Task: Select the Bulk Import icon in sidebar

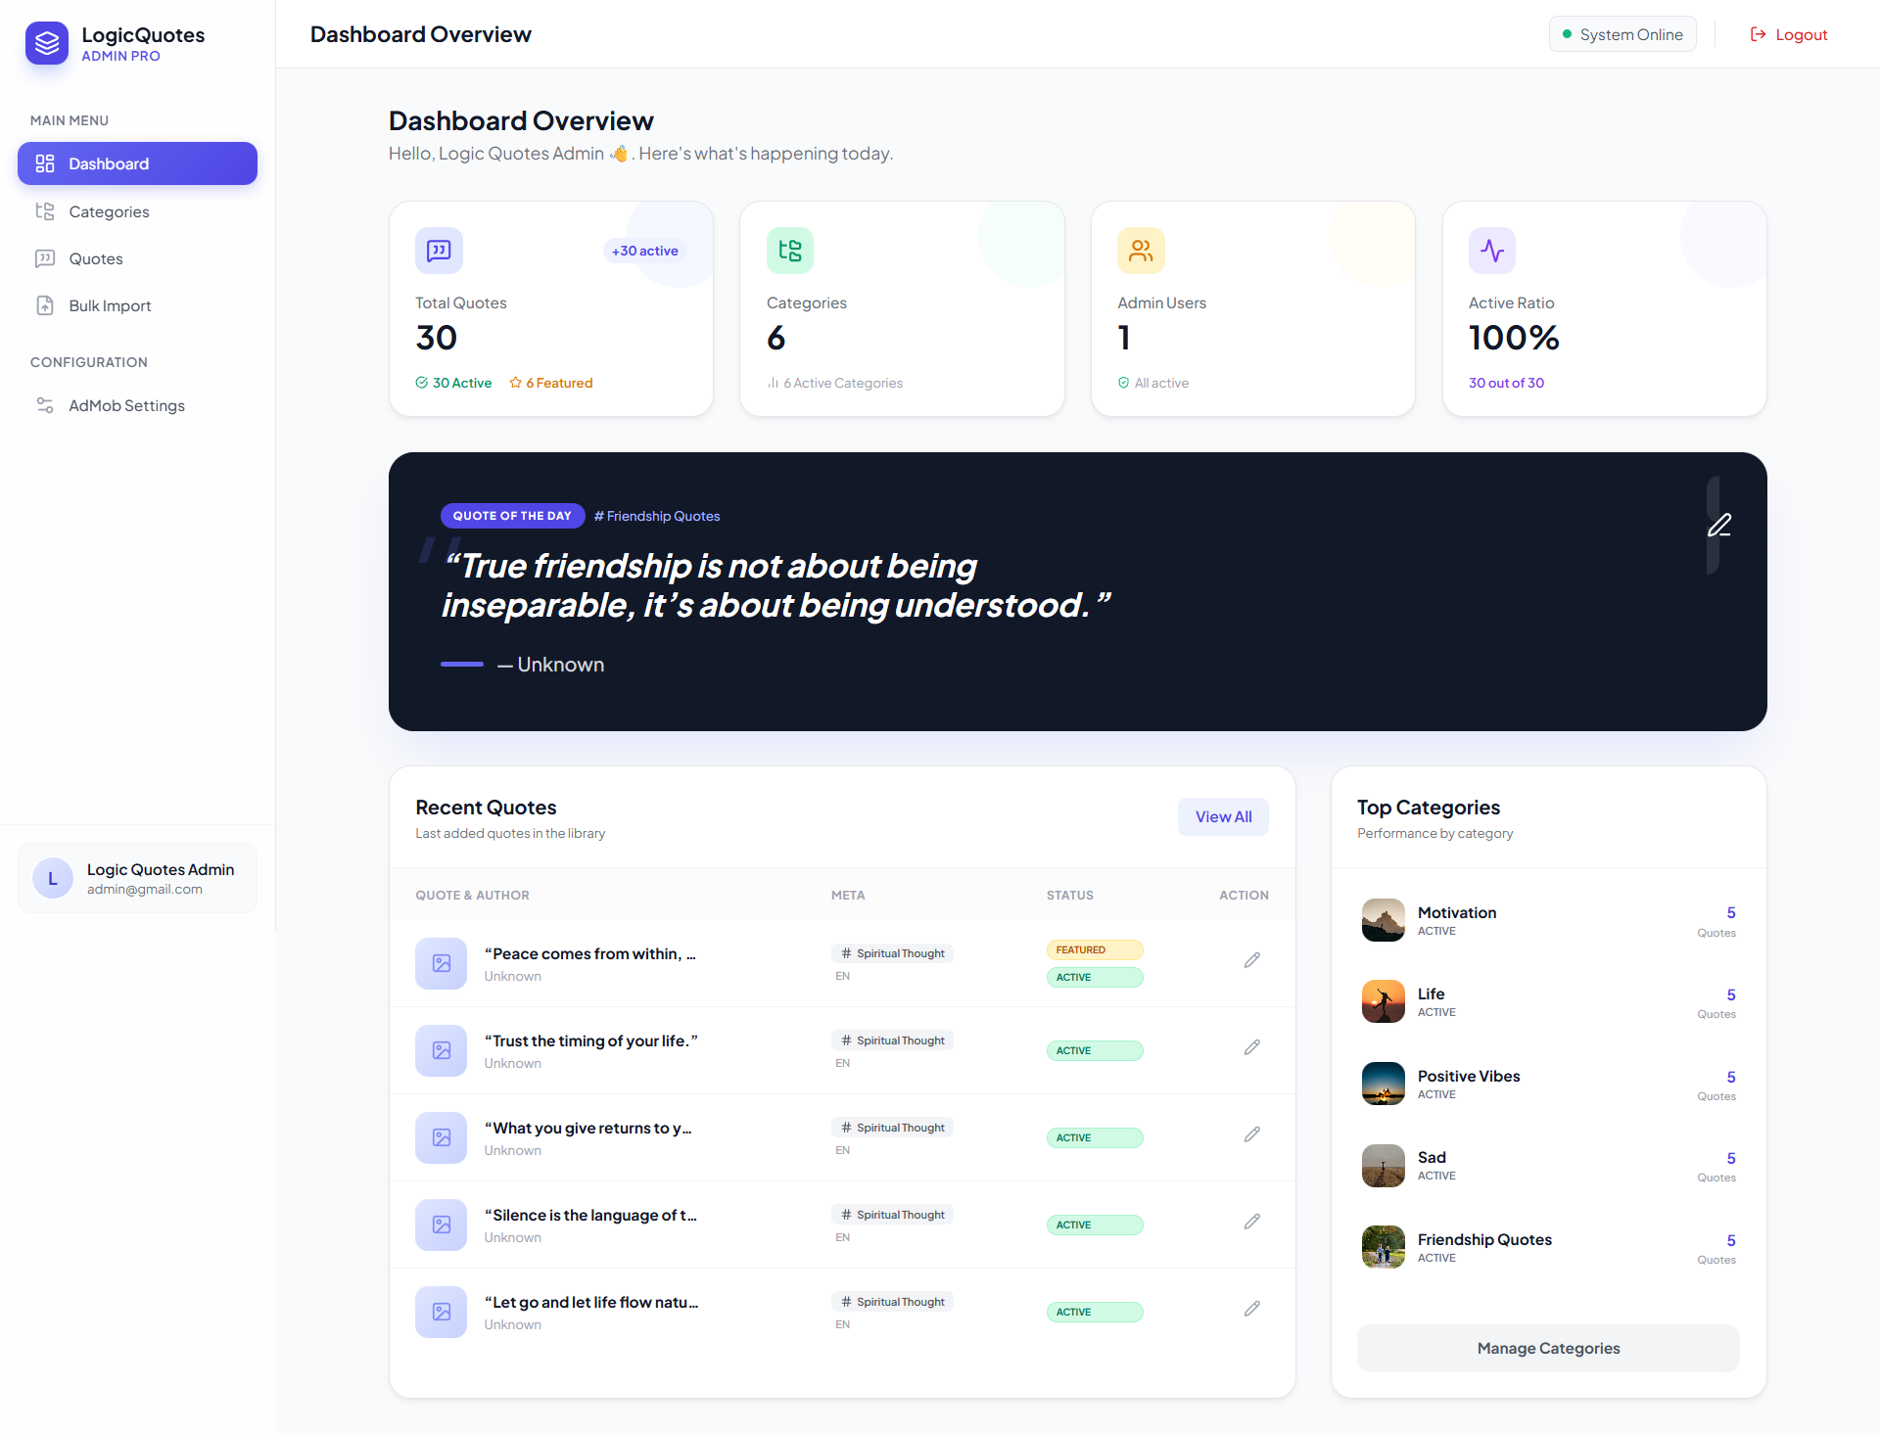Action: [x=45, y=305]
